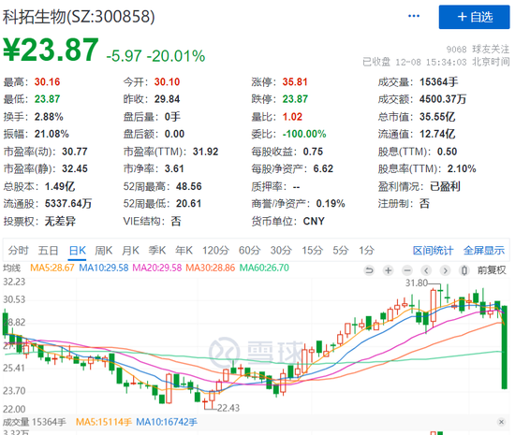Switch to the 60分 chart tab
Viewport: 515px width, 435px height.
[249, 251]
